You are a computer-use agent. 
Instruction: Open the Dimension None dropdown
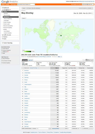pos(60,57)
